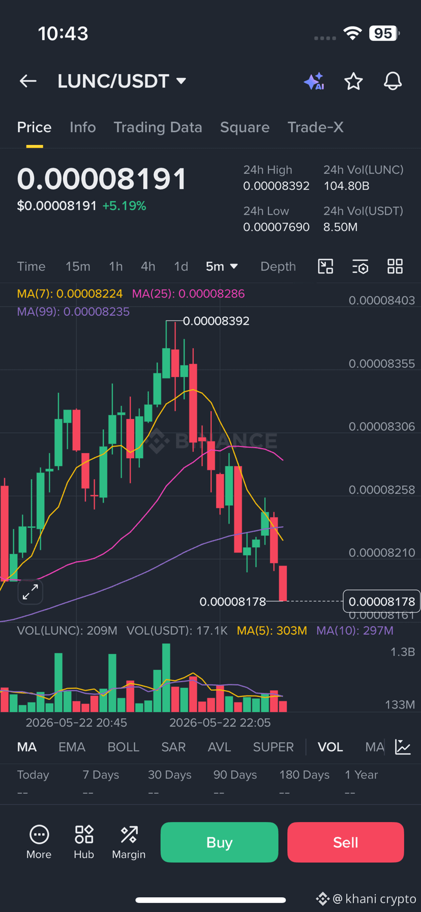Viewport: 421px width, 912px height.
Task: Open the Square tab
Action: tap(245, 127)
